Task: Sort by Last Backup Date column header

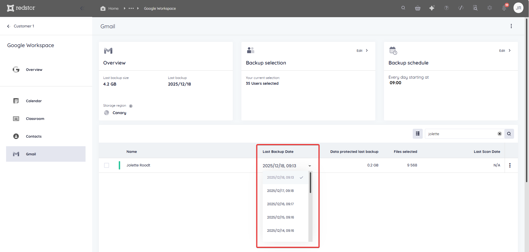Action: (278, 152)
